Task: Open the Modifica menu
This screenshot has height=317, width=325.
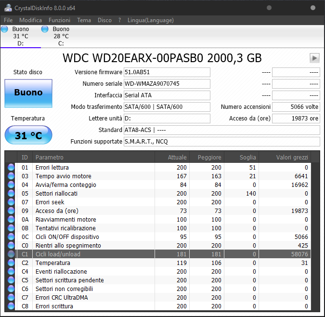Action: (x=30, y=20)
